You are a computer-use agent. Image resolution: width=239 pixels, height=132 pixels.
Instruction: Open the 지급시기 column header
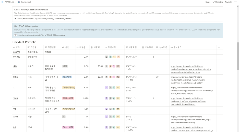click(114, 47)
